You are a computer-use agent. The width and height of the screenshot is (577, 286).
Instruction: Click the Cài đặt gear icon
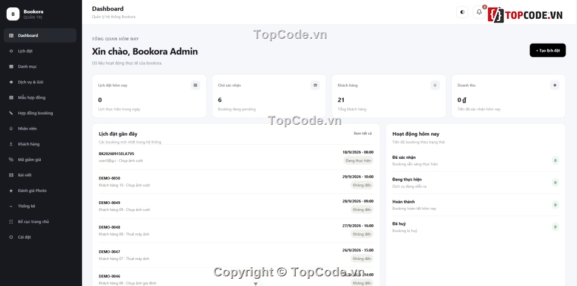[x=11, y=237]
